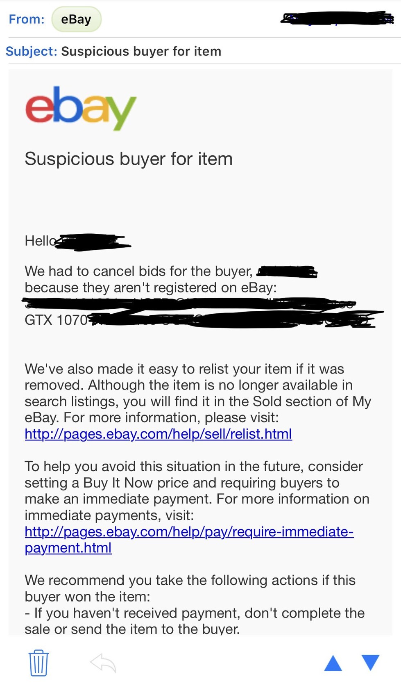Click the "We had to cancel bids" sentence
The image size is (401, 686).
138,271
